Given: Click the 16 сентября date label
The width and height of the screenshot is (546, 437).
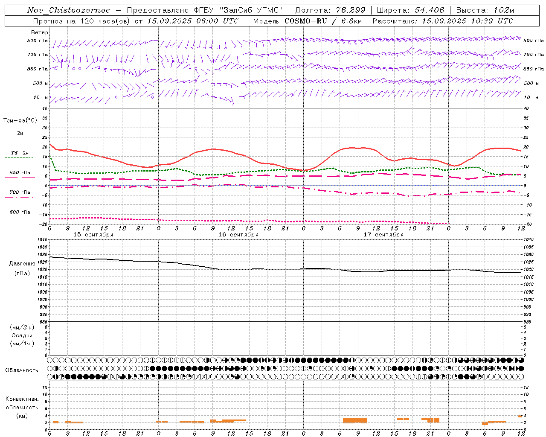Looking at the screenshot, I should click(x=238, y=235).
